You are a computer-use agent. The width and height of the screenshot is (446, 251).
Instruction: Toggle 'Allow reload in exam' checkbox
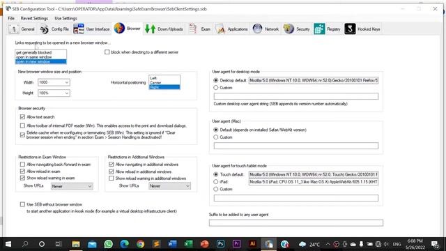coord(22,171)
